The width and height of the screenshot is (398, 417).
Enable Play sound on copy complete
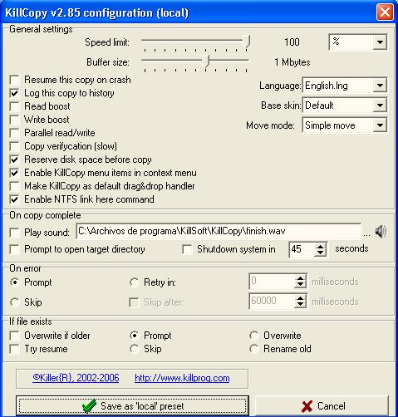(14, 233)
